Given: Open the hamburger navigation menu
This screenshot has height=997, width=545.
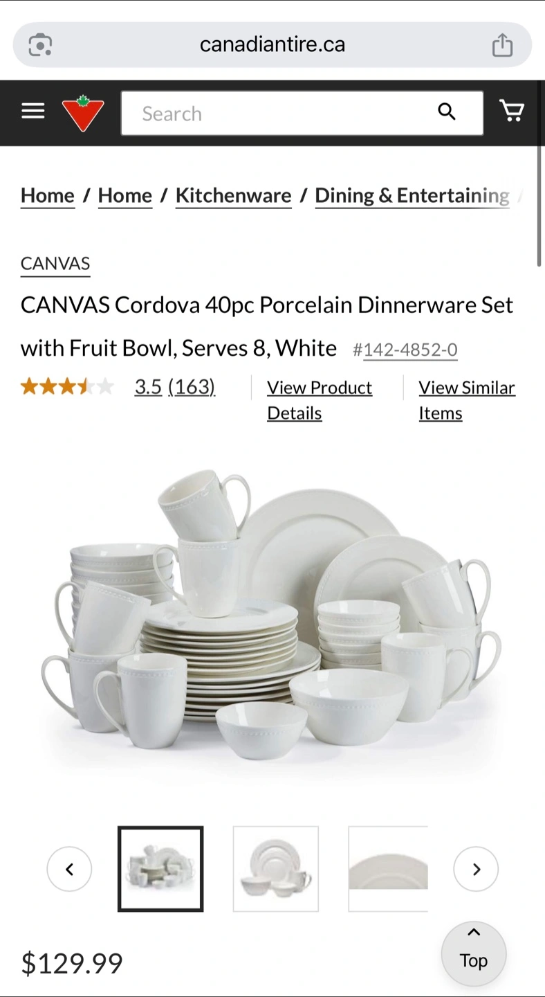Looking at the screenshot, I should pos(33,111).
